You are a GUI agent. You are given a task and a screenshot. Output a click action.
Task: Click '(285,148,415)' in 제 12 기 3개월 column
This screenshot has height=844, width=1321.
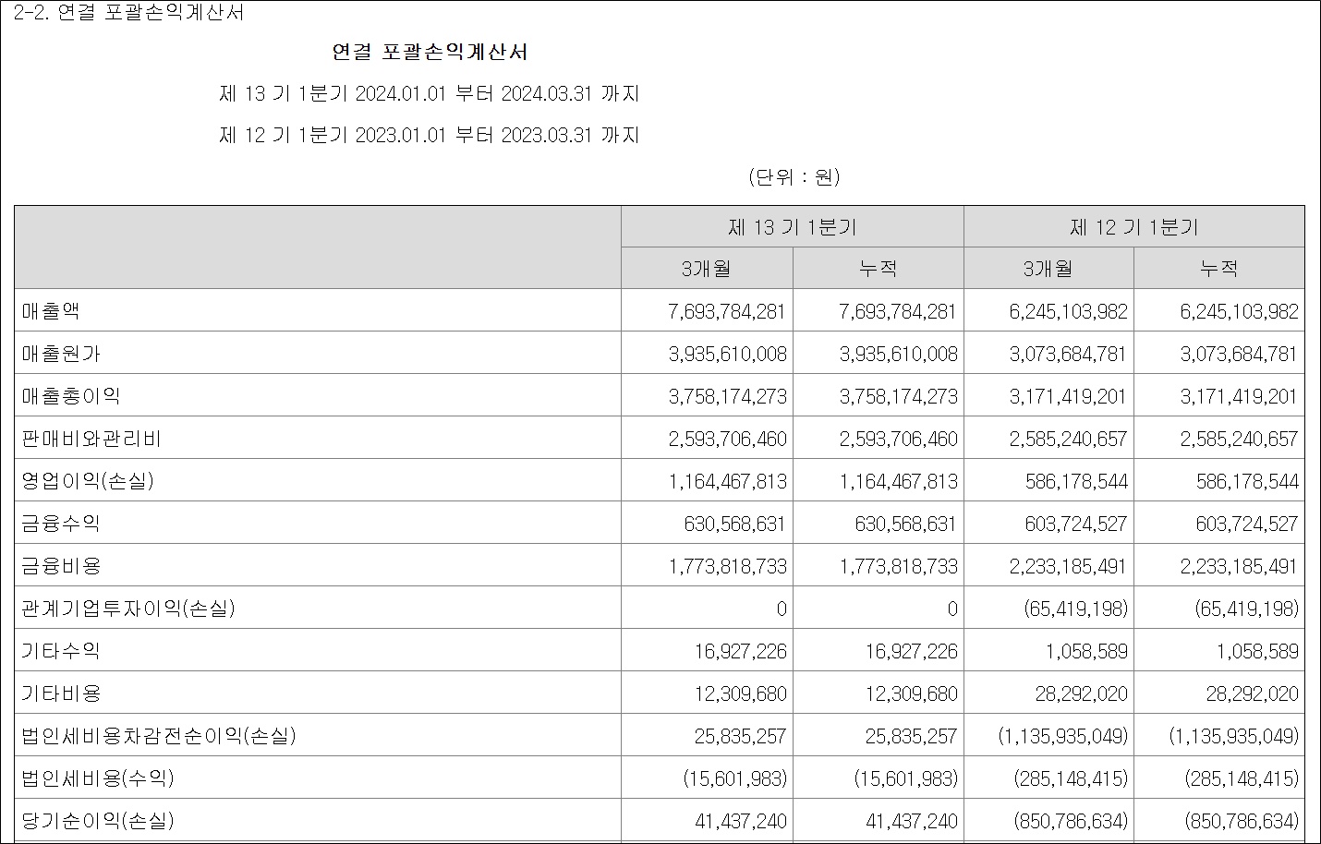click(1072, 779)
